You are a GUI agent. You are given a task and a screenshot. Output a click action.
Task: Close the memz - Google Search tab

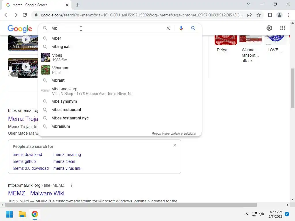67,5
